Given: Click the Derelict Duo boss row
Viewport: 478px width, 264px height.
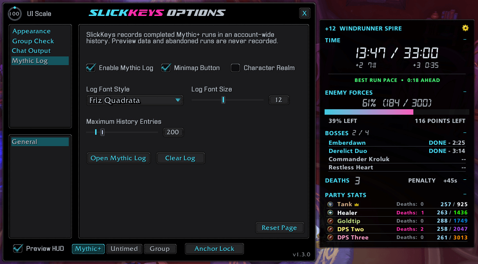Looking at the screenshot, I should click(397, 151).
